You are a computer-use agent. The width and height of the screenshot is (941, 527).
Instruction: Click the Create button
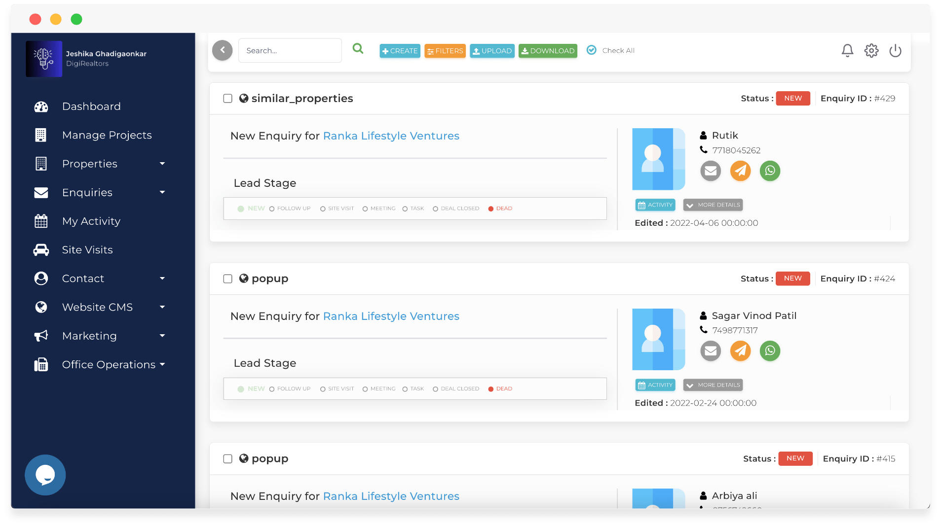pos(400,51)
